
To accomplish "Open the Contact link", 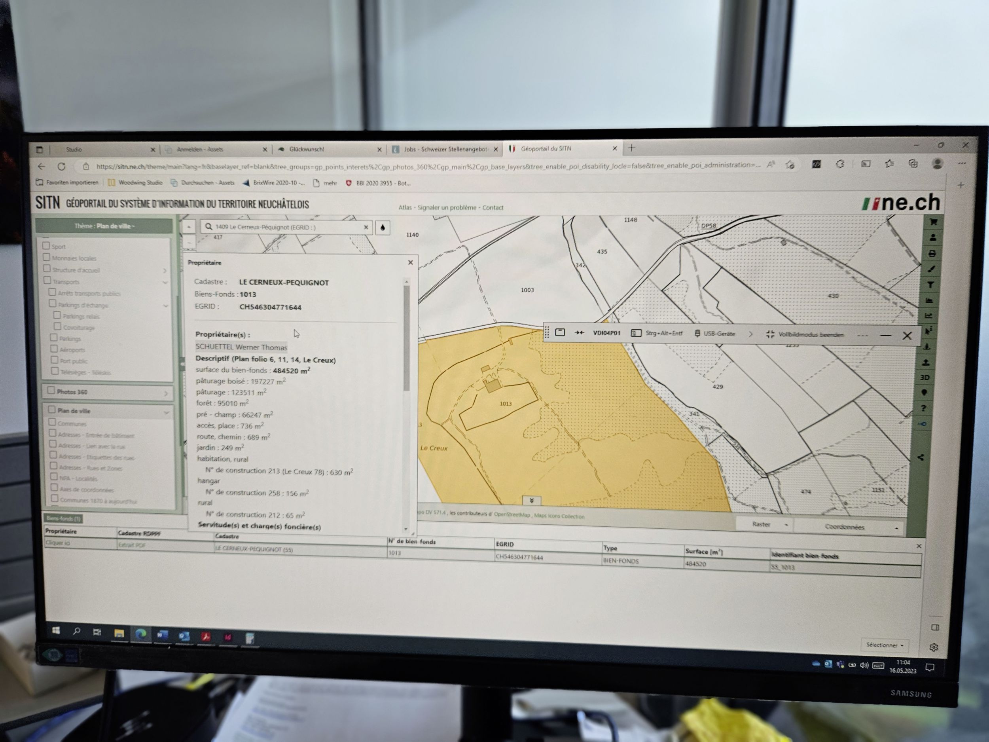I will point(493,207).
